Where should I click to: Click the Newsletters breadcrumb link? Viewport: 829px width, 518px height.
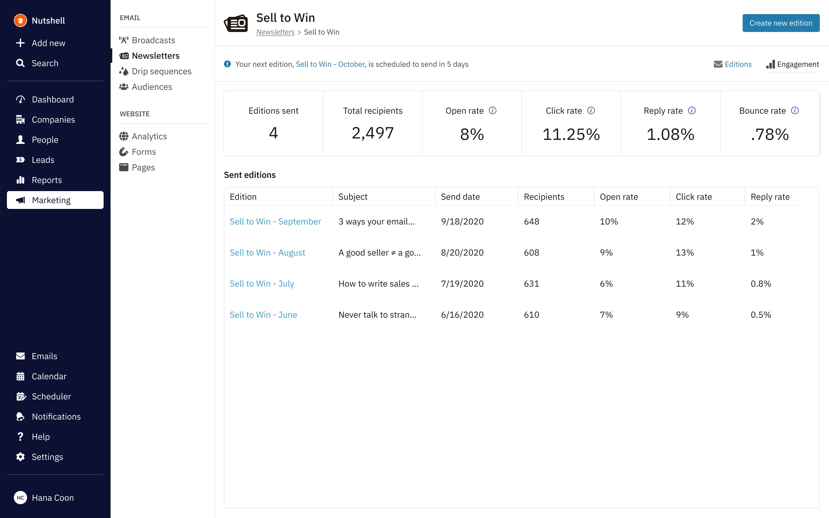pos(276,32)
